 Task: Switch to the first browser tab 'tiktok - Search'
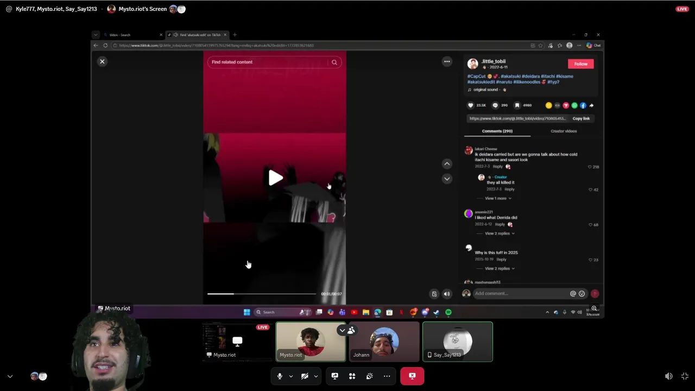click(x=132, y=35)
